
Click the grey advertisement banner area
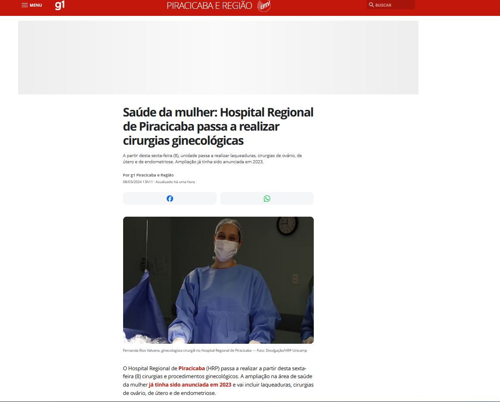(218, 58)
